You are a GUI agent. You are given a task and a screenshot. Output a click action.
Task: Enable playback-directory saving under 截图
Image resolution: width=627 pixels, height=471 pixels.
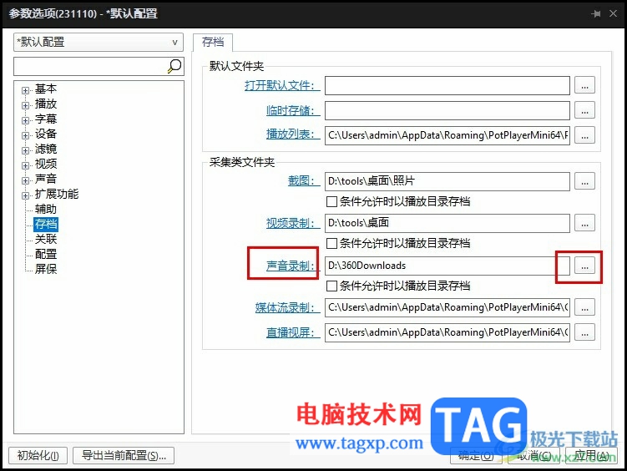click(x=331, y=201)
